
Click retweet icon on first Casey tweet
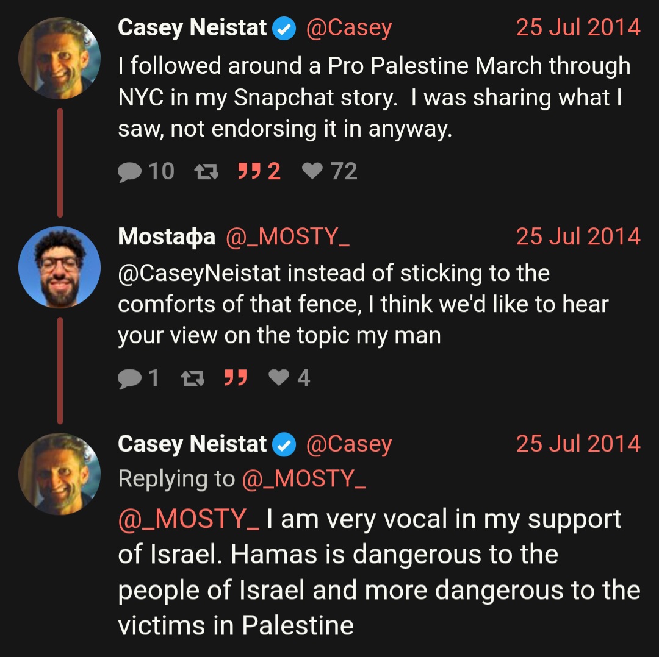click(206, 171)
